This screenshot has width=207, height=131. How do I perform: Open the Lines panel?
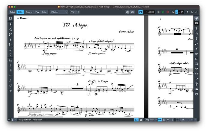click(x=196, y=79)
